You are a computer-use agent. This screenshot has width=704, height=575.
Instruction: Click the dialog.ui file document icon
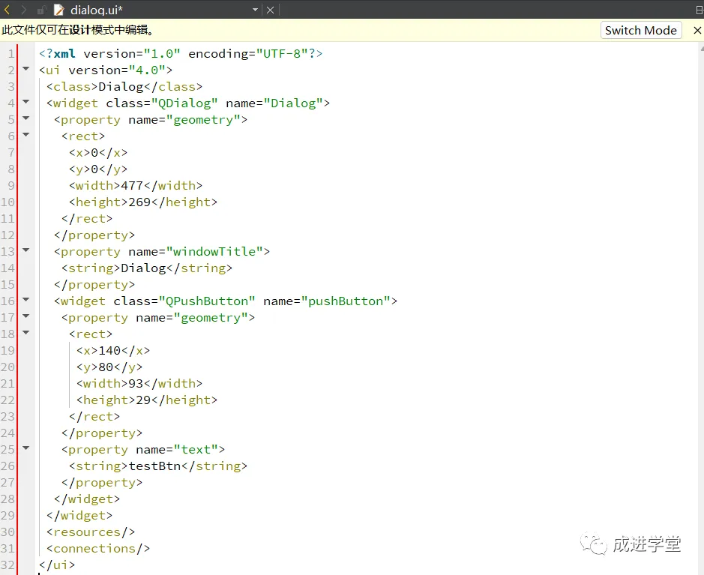[58, 10]
